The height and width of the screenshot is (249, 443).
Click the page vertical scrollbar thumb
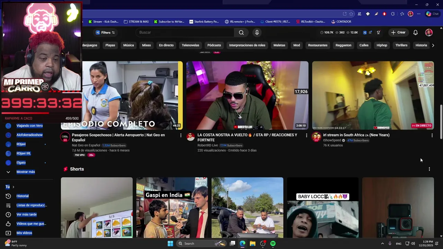tap(441, 122)
